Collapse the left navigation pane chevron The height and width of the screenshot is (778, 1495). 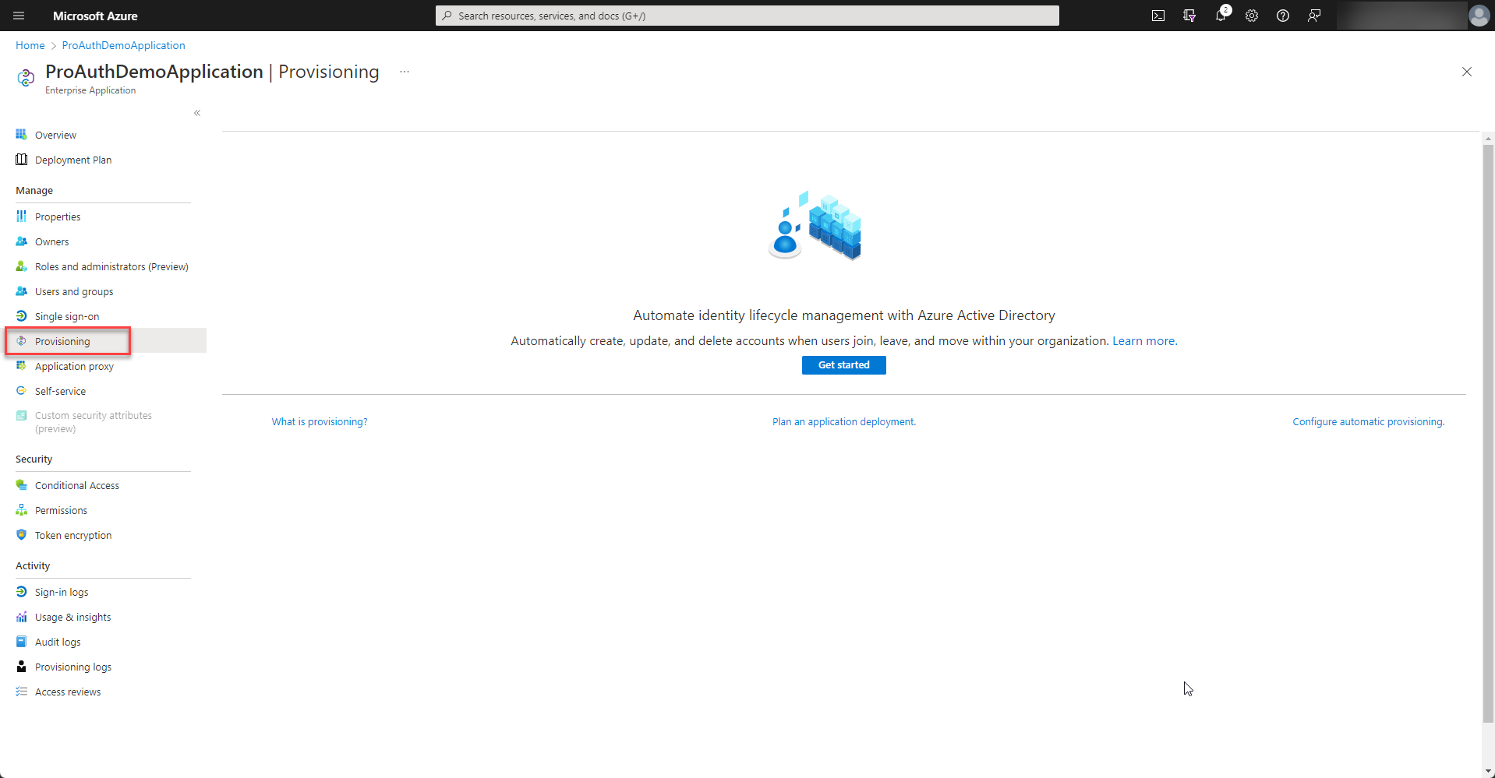(x=197, y=113)
